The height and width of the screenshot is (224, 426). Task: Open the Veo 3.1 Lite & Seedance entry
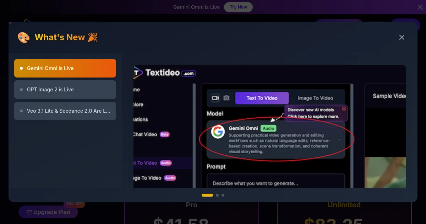pyautogui.click(x=65, y=111)
